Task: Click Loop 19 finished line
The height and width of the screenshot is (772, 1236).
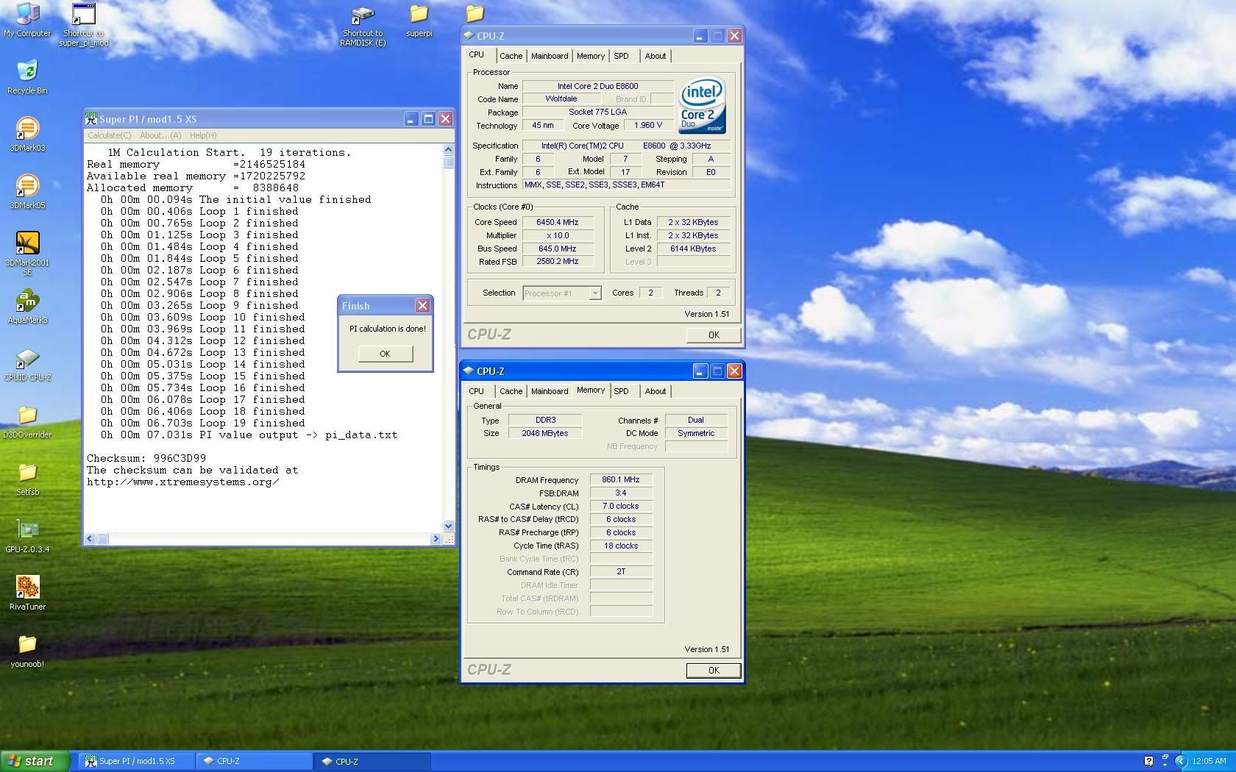Action: [x=203, y=423]
